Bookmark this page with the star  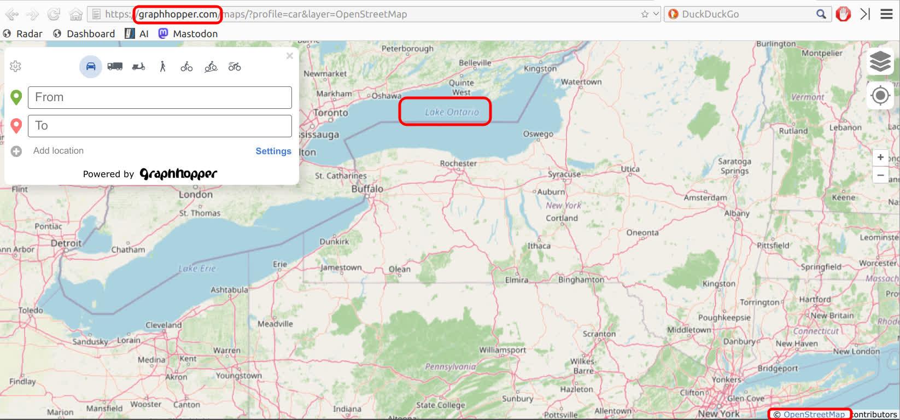coord(645,14)
